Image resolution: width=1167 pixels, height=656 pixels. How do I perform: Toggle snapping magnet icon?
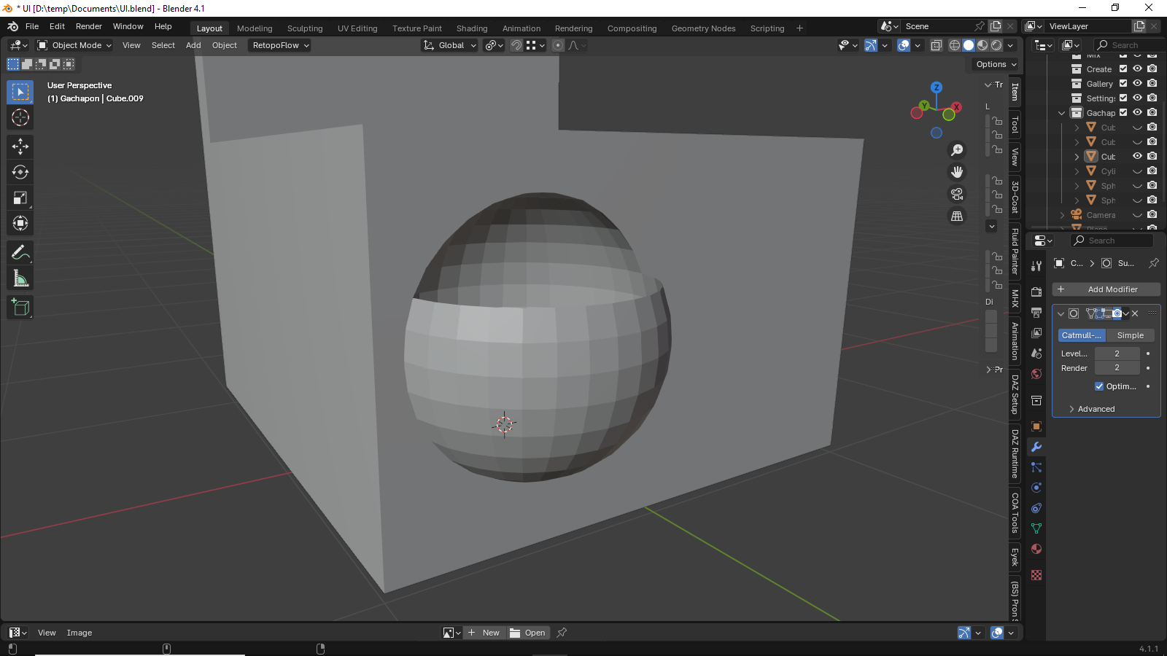point(516,45)
